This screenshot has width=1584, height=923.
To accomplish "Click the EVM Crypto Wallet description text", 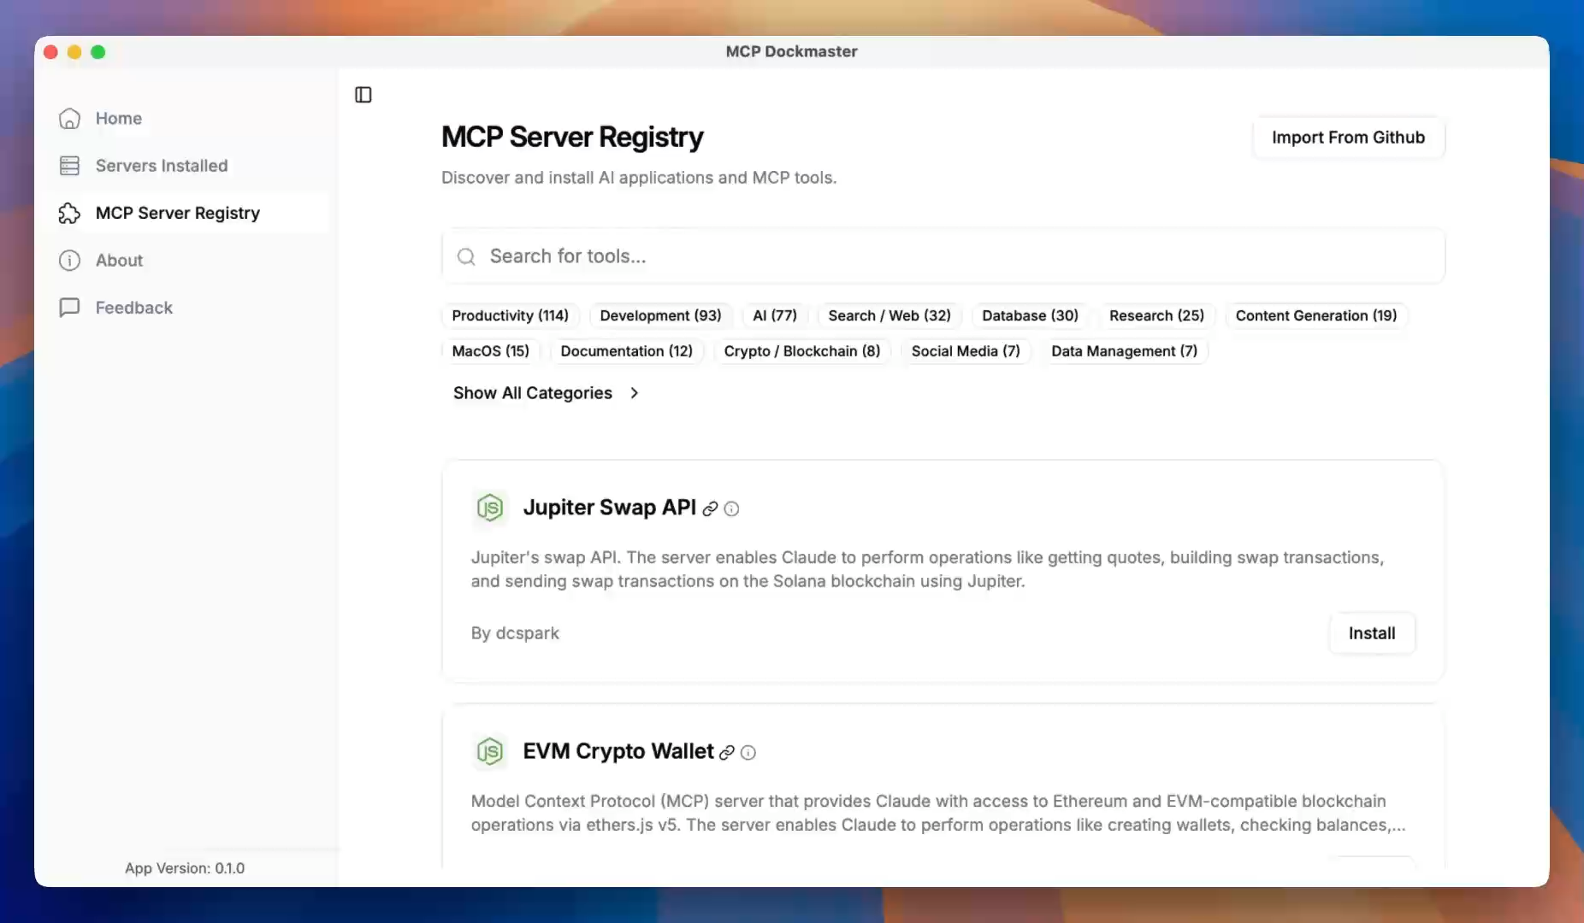I will point(938,813).
